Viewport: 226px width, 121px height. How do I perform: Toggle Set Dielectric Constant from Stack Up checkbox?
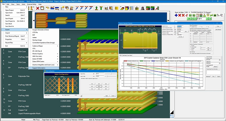click(x=190, y=30)
